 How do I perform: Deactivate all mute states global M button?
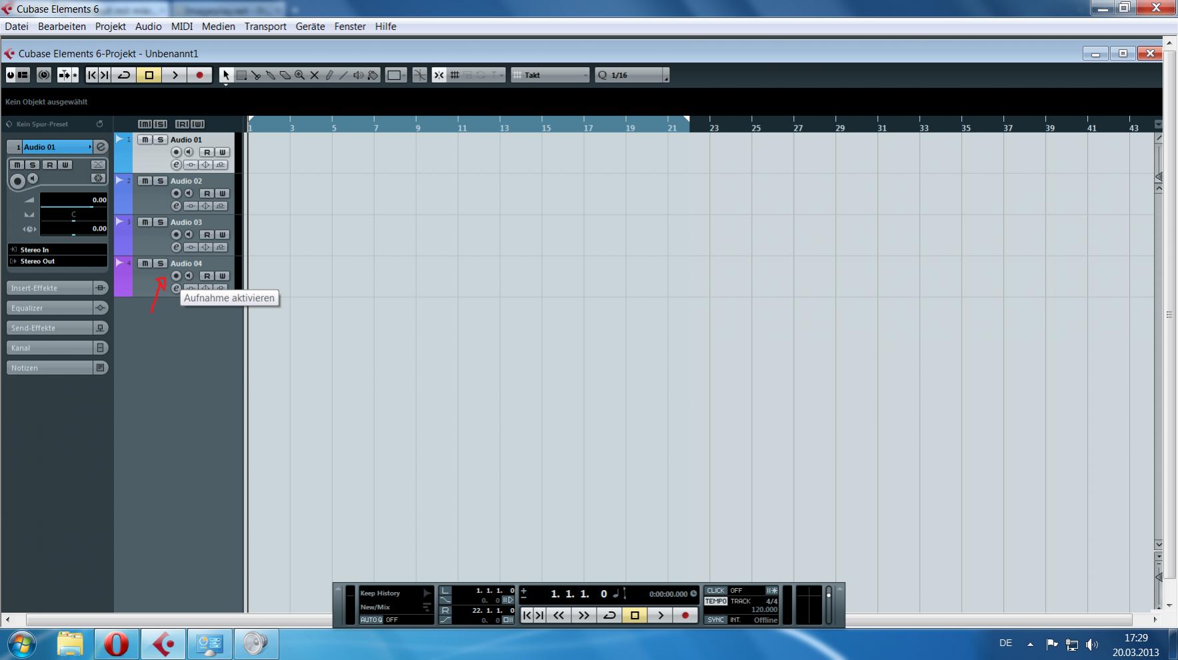(x=145, y=125)
